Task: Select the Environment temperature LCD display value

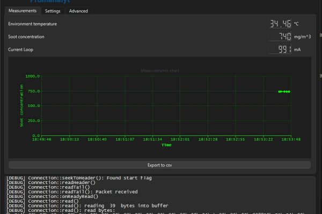Action: pyautogui.click(x=280, y=24)
